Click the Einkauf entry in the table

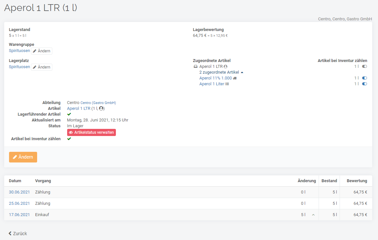pyautogui.click(x=42, y=215)
